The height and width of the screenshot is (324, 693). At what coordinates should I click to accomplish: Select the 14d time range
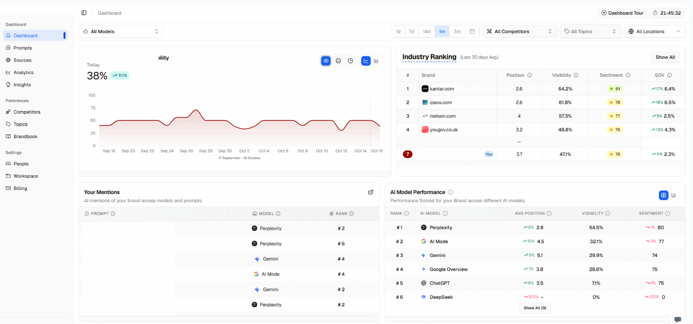pos(427,32)
